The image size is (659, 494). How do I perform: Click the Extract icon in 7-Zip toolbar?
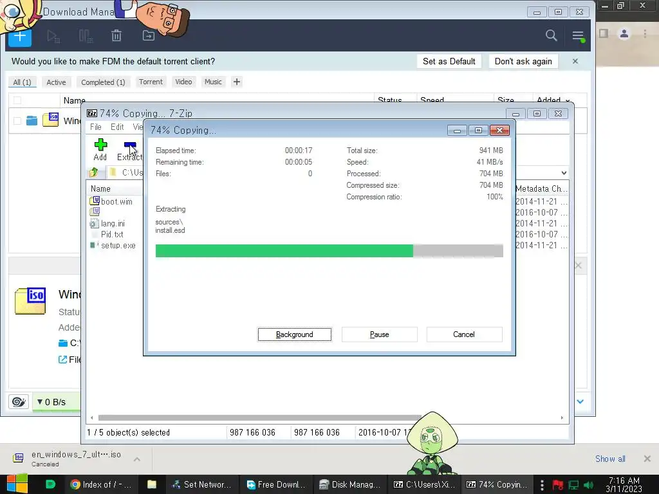click(130, 149)
